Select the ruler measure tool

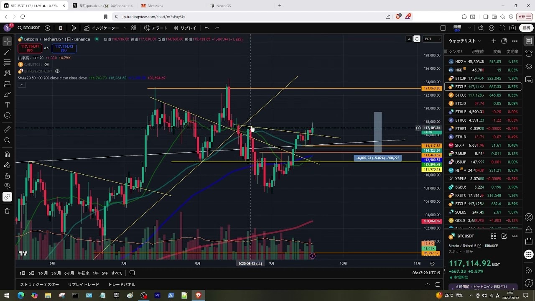coord(7,130)
